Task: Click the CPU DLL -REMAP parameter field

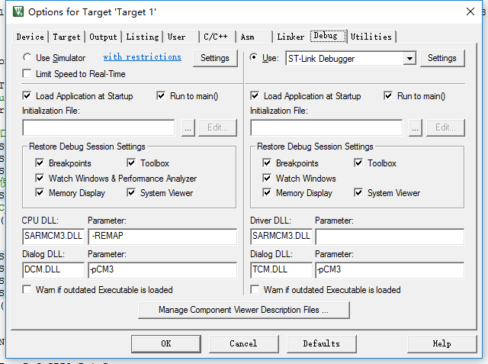Action: 162,236
